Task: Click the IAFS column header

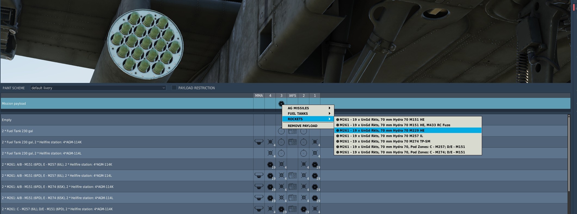Action: 292,95
